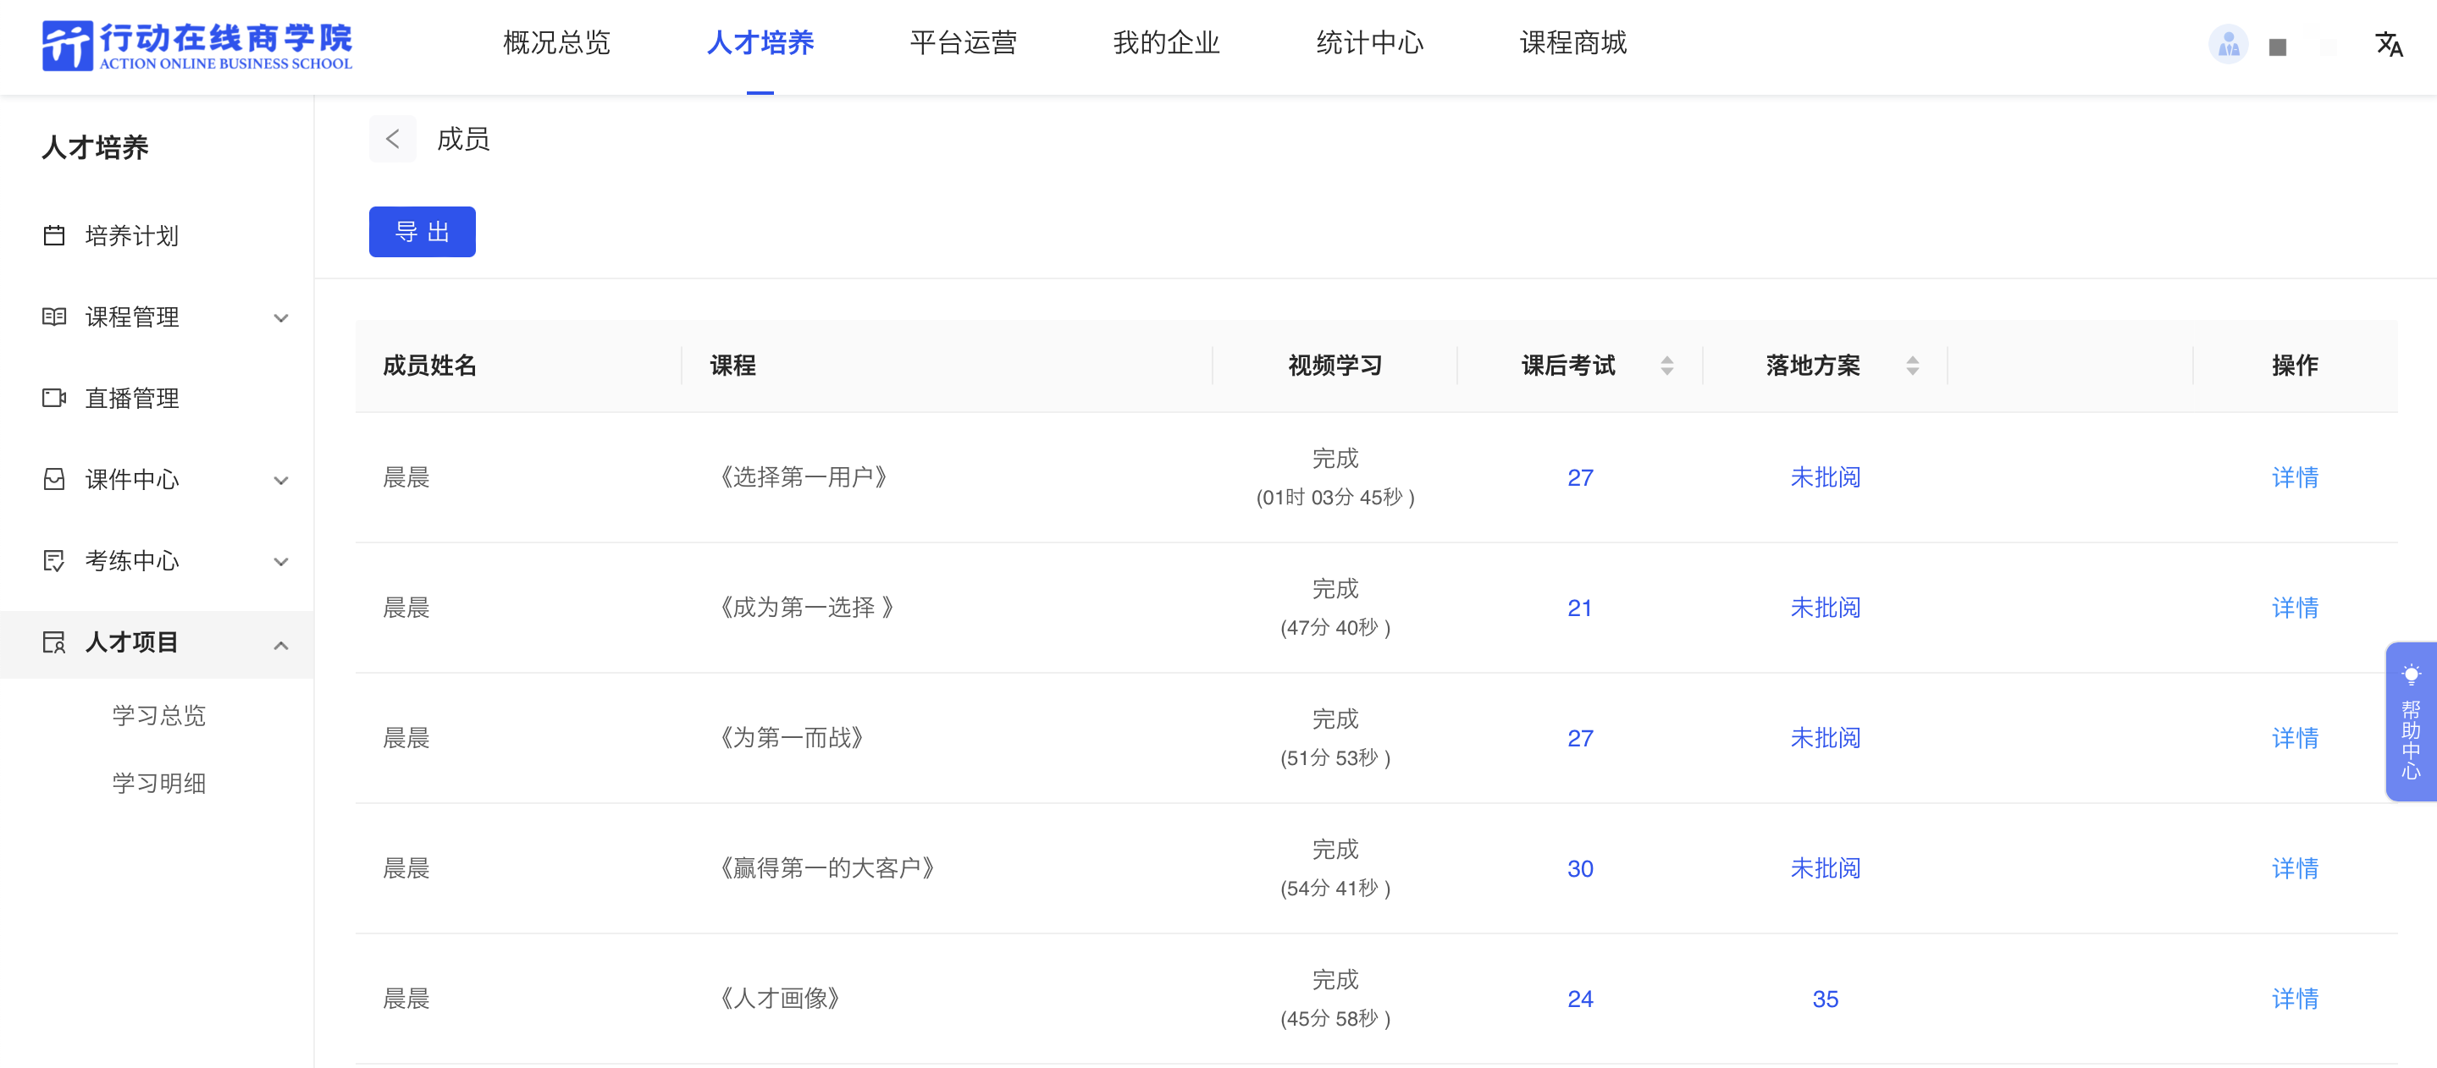
Task: Open the 帮助中心 floating help widget
Action: [x=2410, y=722]
